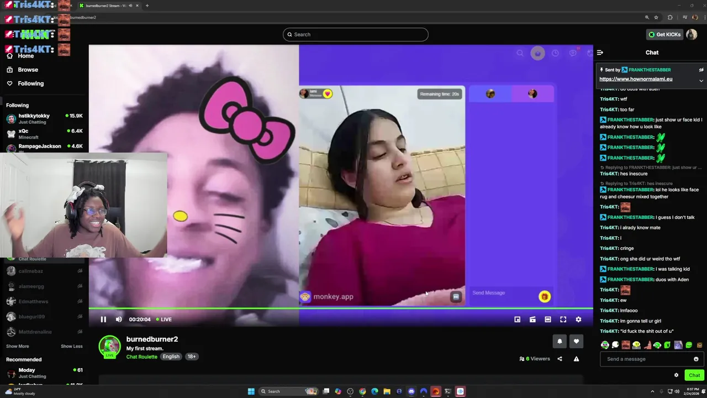Open chat settings gear beside the Chat button
Viewport: 707px width, 398px height.
click(676, 375)
